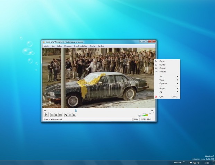
Task: Mute audio via speaker icon
Action: click(139, 116)
